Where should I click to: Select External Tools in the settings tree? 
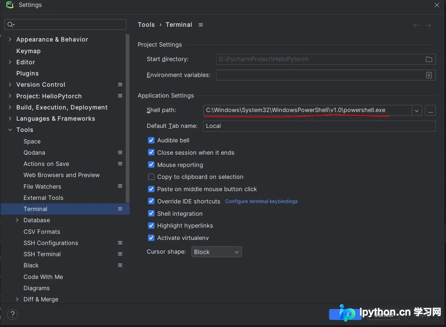43,198
